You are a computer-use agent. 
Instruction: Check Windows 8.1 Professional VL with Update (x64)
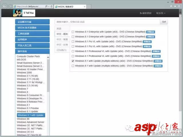[x=73, y=51]
